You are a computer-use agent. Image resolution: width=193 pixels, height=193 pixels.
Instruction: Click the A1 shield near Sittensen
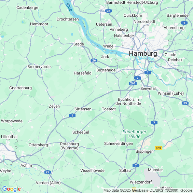[72, 115]
